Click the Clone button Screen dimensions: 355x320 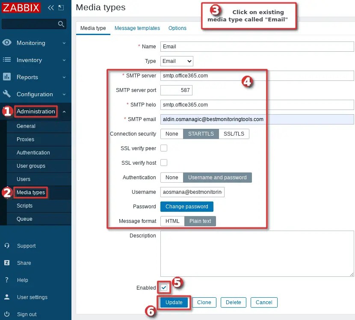(x=204, y=302)
